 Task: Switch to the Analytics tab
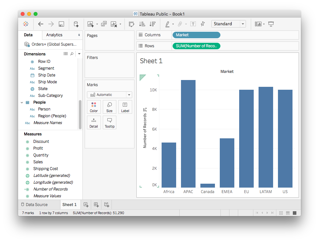click(54, 35)
